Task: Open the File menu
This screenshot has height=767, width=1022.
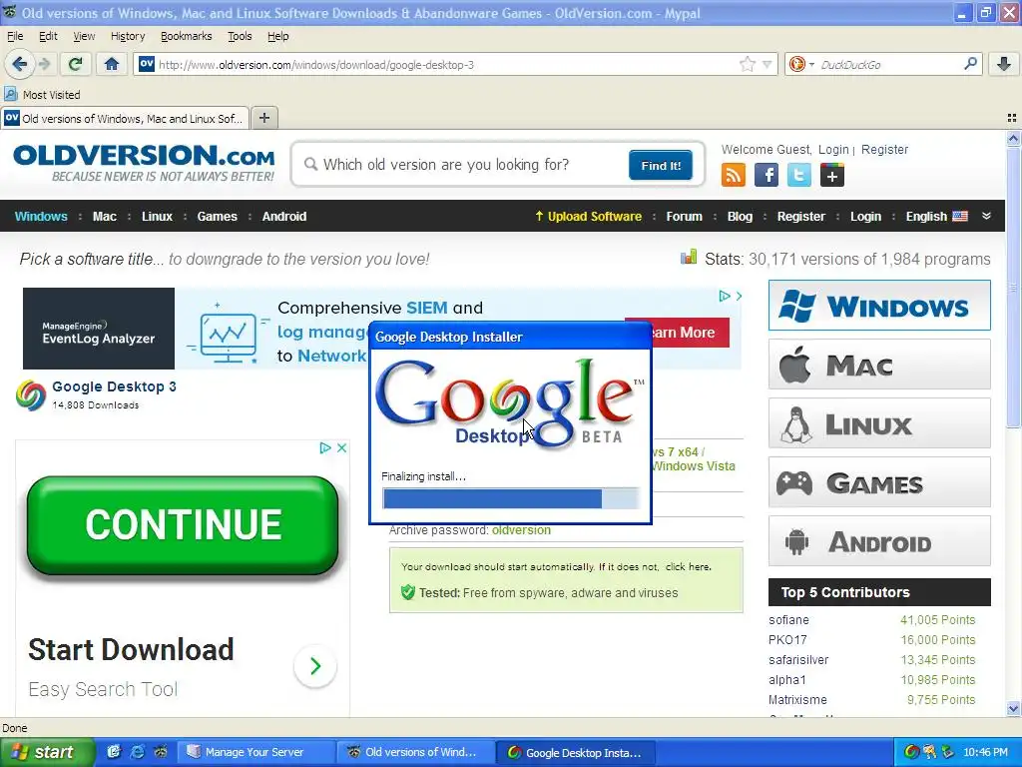Action: point(15,37)
